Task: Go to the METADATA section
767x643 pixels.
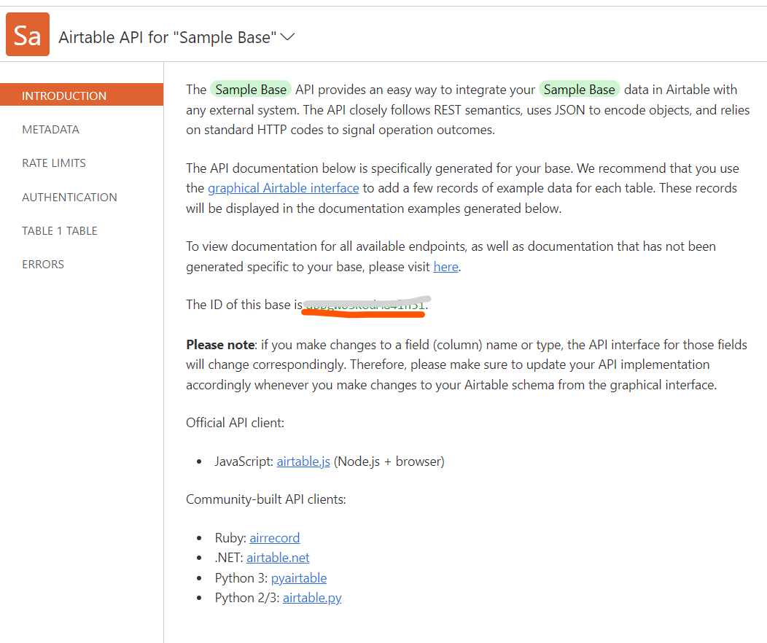Action: (50, 130)
